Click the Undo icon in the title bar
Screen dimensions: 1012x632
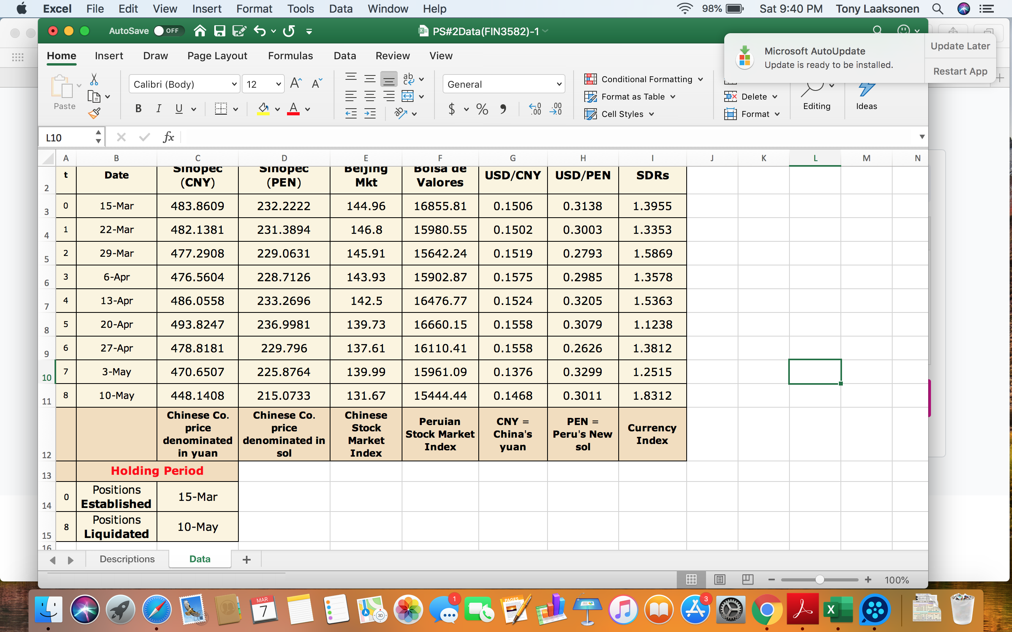tap(260, 30)
